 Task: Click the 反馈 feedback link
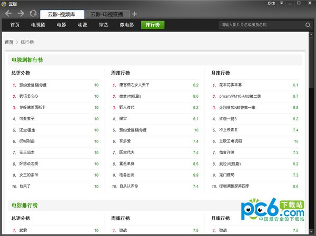pos(272,4)
